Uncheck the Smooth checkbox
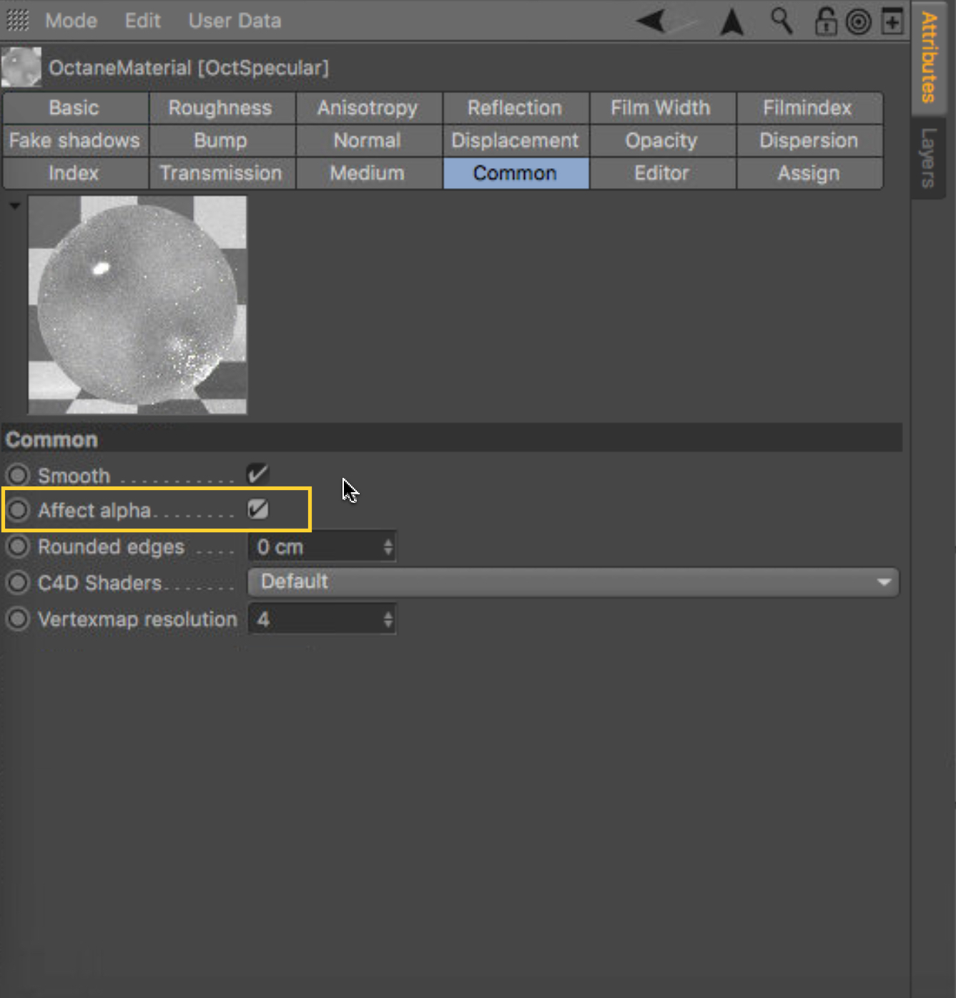This screenshot has height=998, width=956. [x=257, y=474]
